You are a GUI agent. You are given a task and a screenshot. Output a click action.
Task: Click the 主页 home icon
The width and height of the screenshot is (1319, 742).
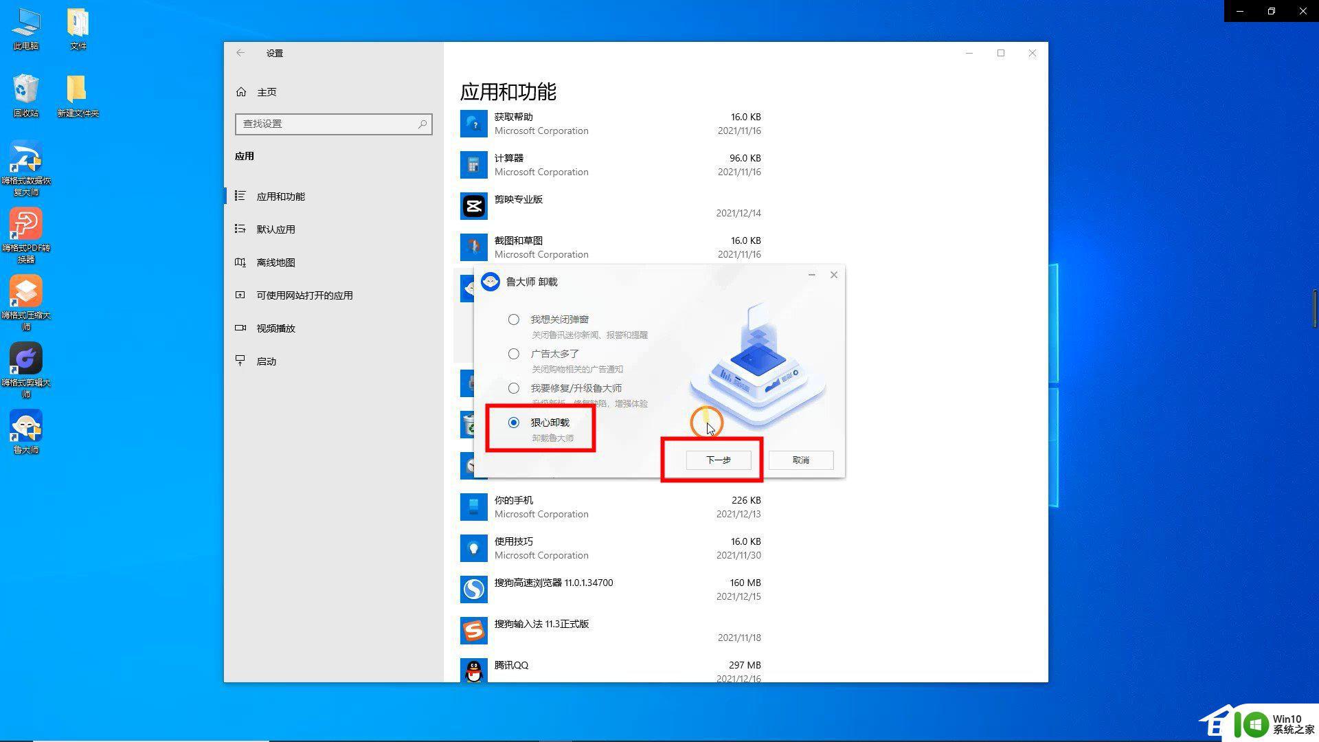coord(241,92)
